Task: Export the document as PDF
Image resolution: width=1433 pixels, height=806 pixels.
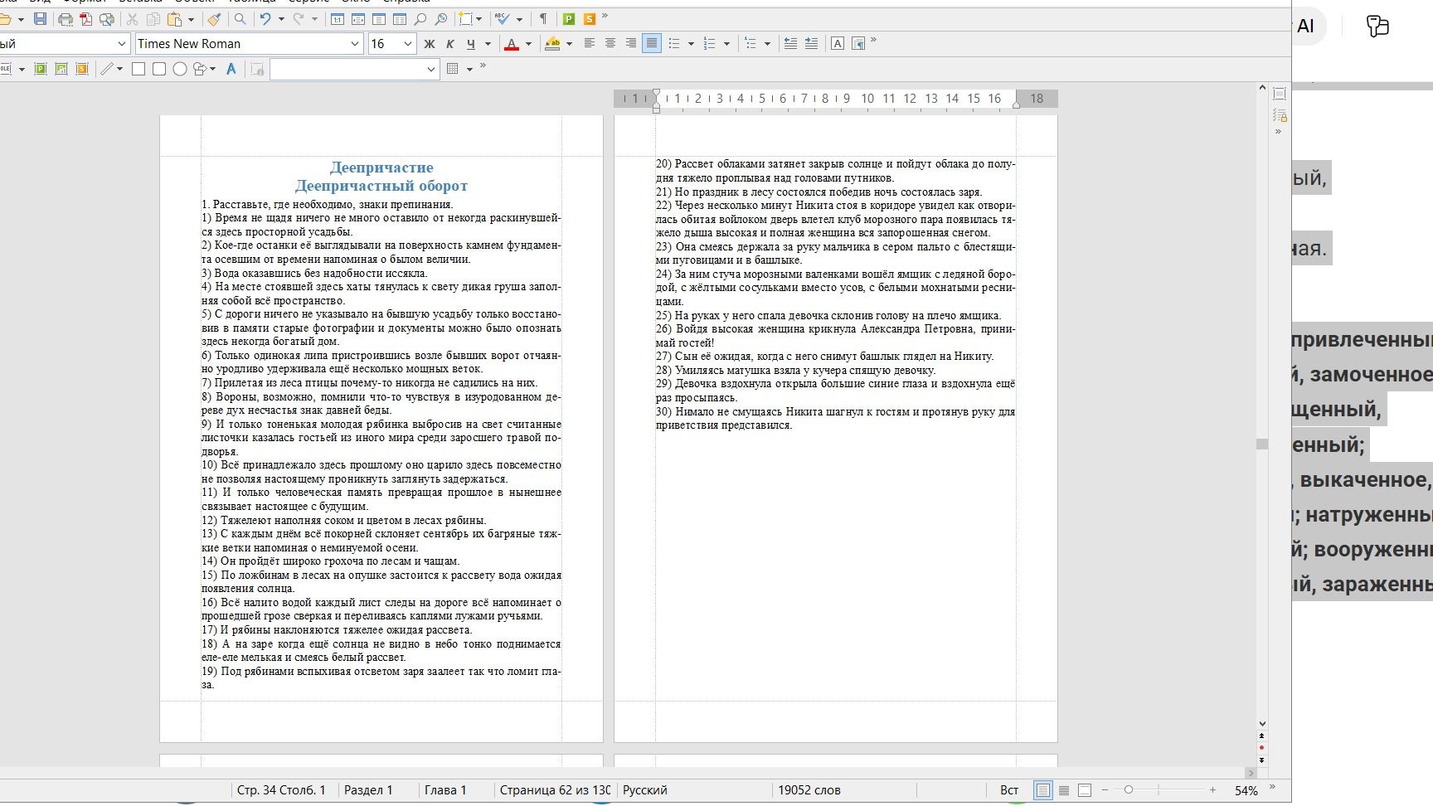Action: click(x=86, y=18)
